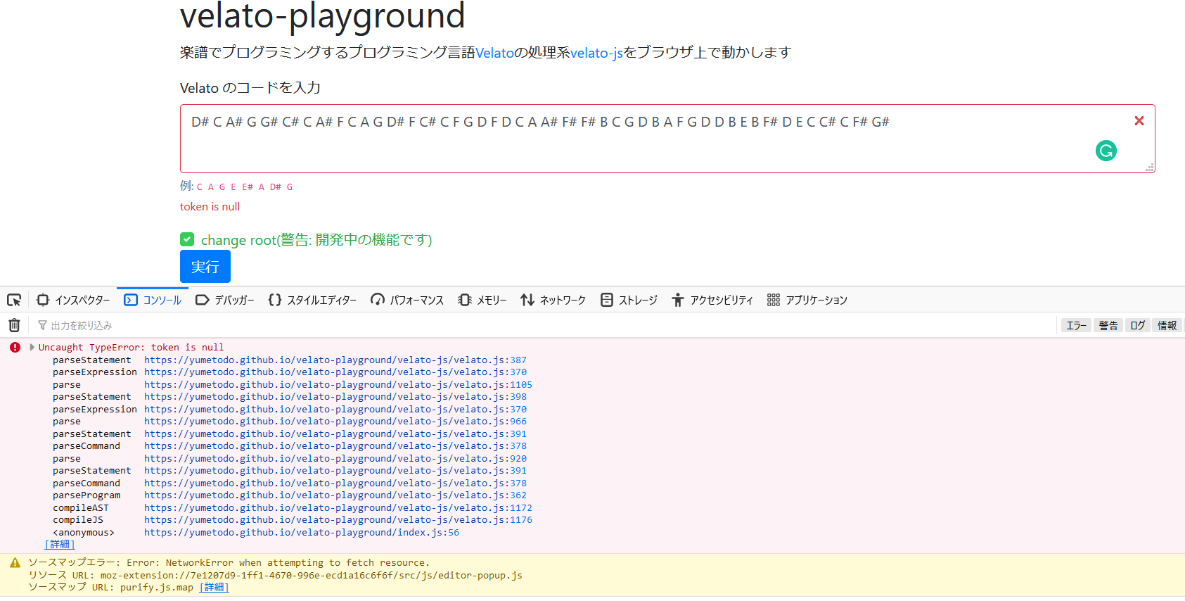Click the Grammarly icon in textarea
This screenshot has height=601, width=1185.
(x=1106, y=151)
